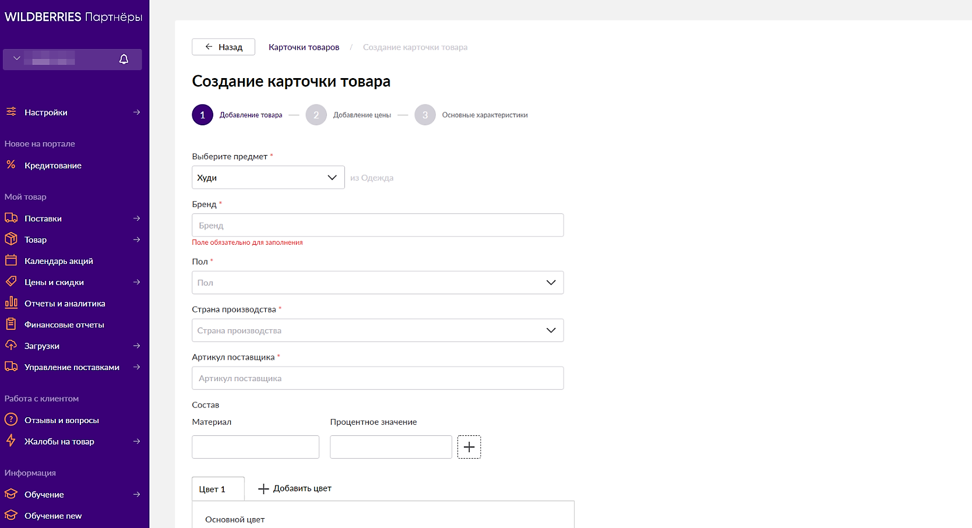This screenshot has height=528, width=972.
Task: Click the Отзывы и вопросы question icon
Action: point(11,420)
